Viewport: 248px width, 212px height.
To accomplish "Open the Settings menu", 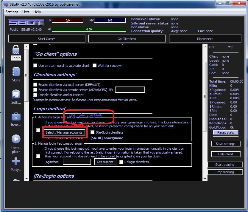I will coord(12,12).
